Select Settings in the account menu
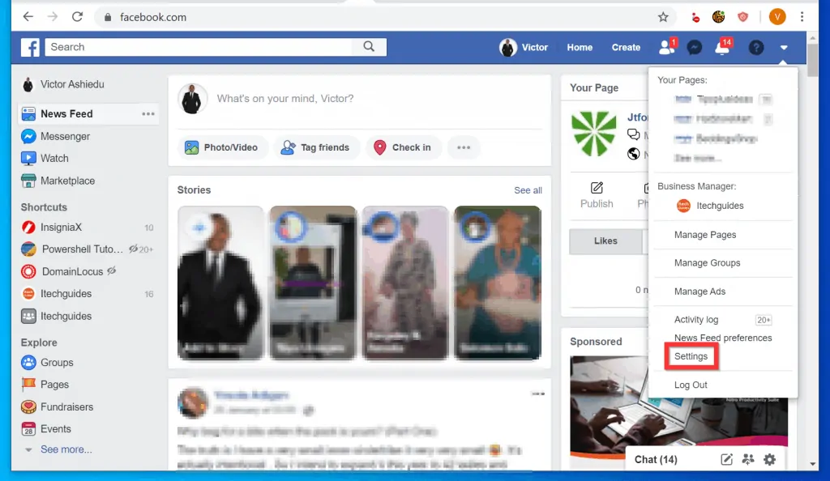This screenshot has height=481, width=830. [x=691, y=355]
